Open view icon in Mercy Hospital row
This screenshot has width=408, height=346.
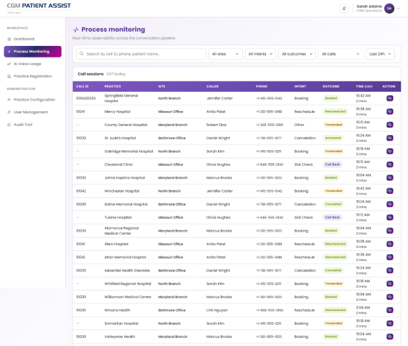pyautogui.click(x=389, y=112)
